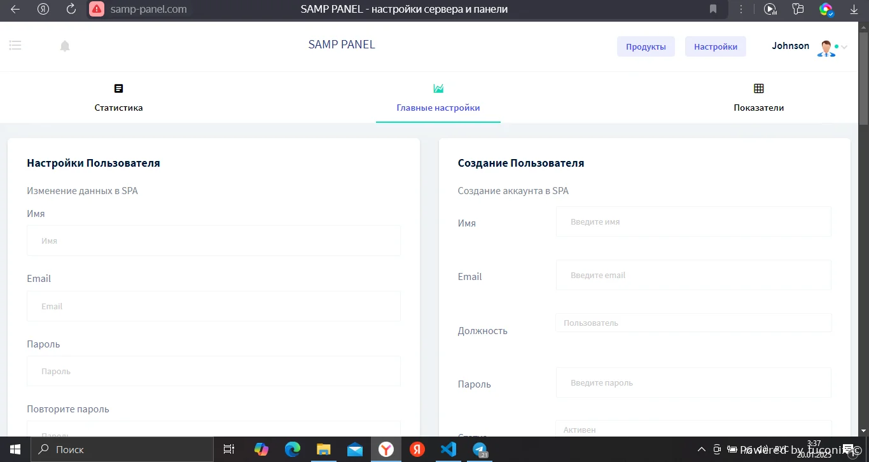
Task: Open the Mail app from the taskbar
Action: point(355,449)
